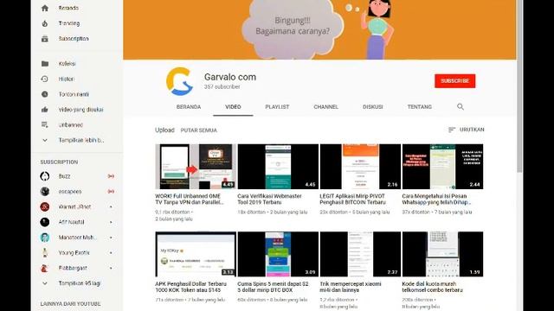This screenshot has width=554, height=311.
Task: Select the Video channel tab
Action: [x=233, y=107]
